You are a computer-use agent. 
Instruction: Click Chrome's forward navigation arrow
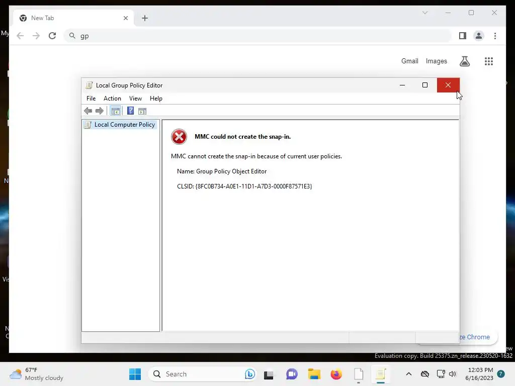click(x=36, y=36)
